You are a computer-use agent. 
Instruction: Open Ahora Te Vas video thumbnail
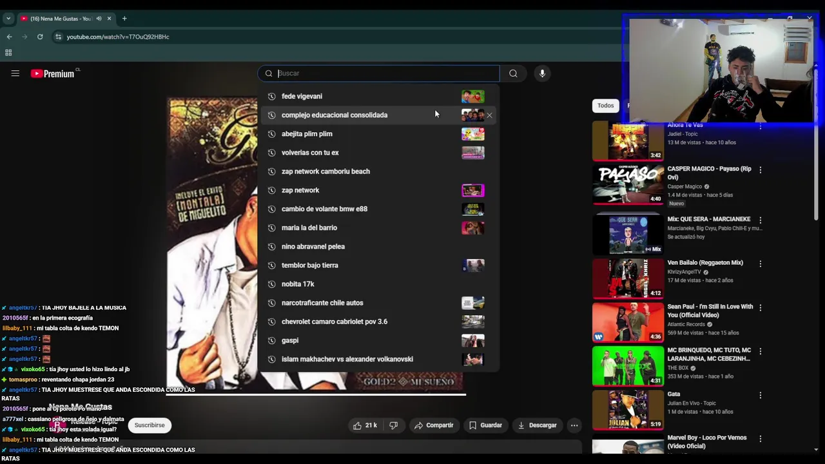point(628,141)
